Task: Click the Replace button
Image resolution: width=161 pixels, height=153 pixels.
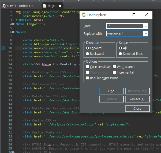Action: click(111, 99)
